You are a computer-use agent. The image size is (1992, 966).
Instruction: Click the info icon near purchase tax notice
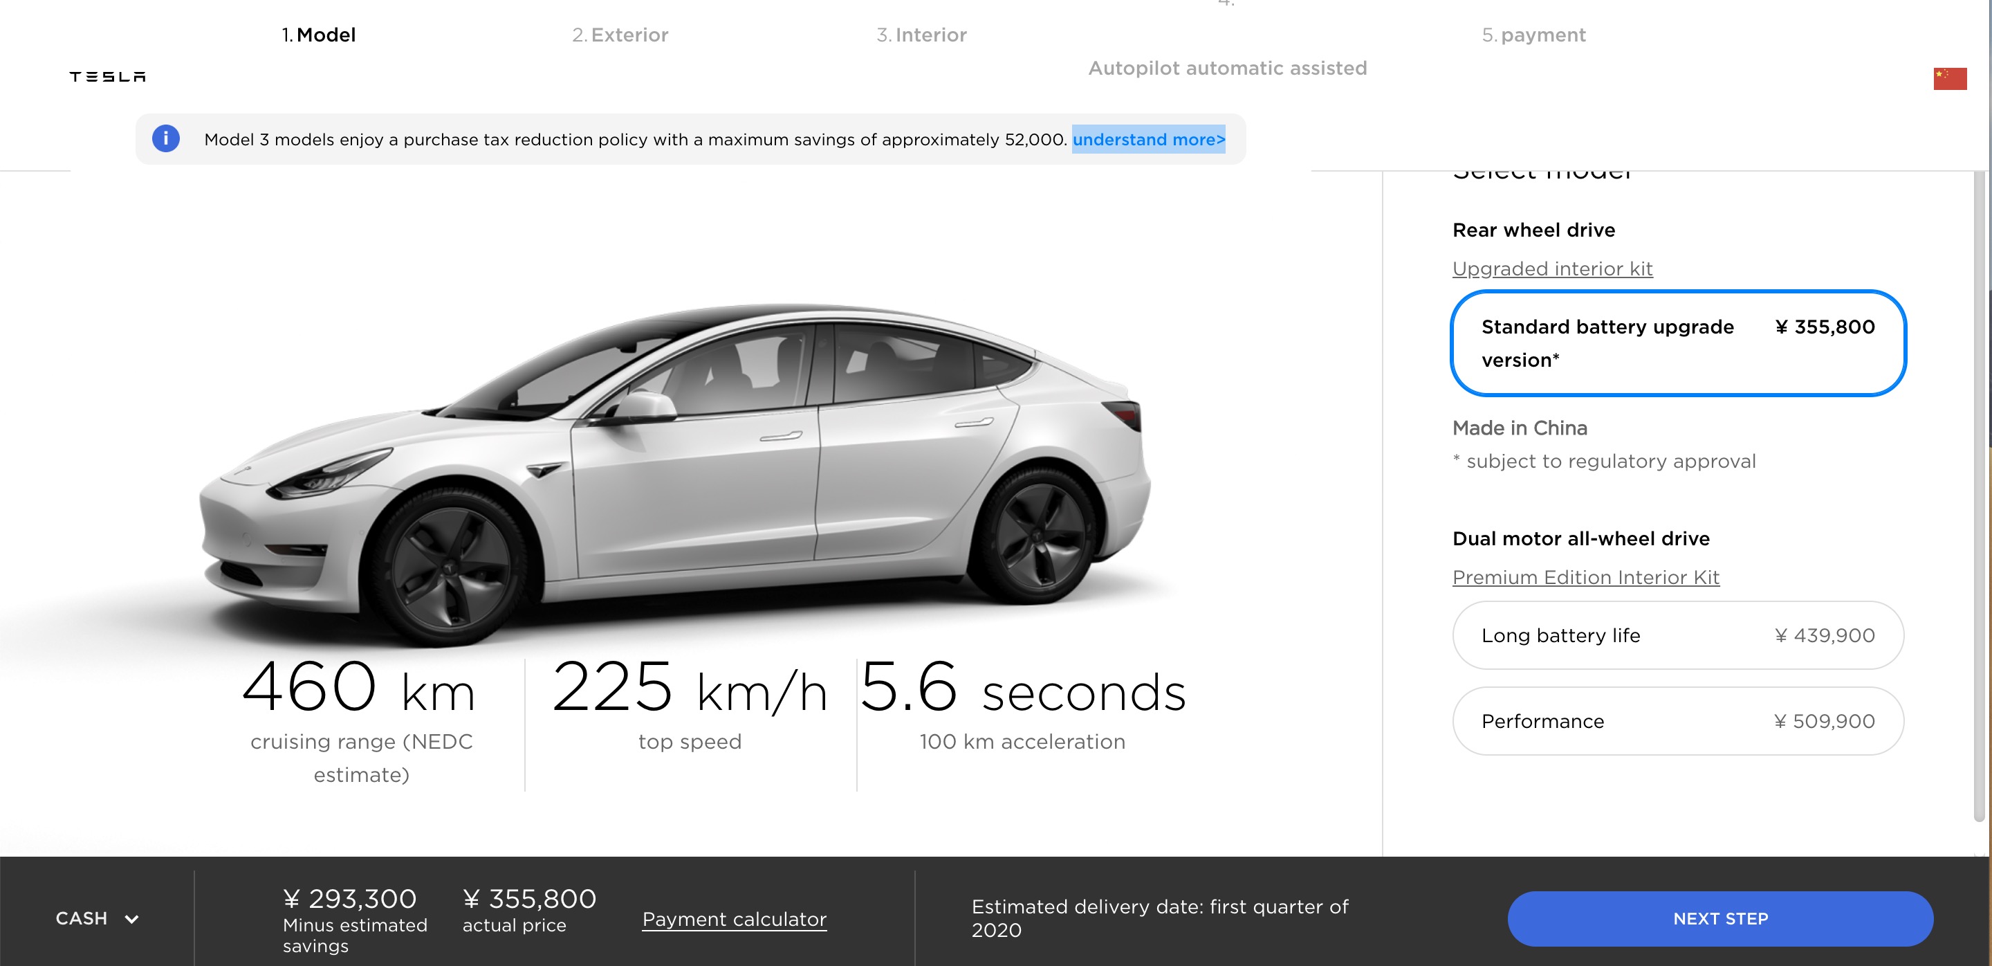point(164,138)
